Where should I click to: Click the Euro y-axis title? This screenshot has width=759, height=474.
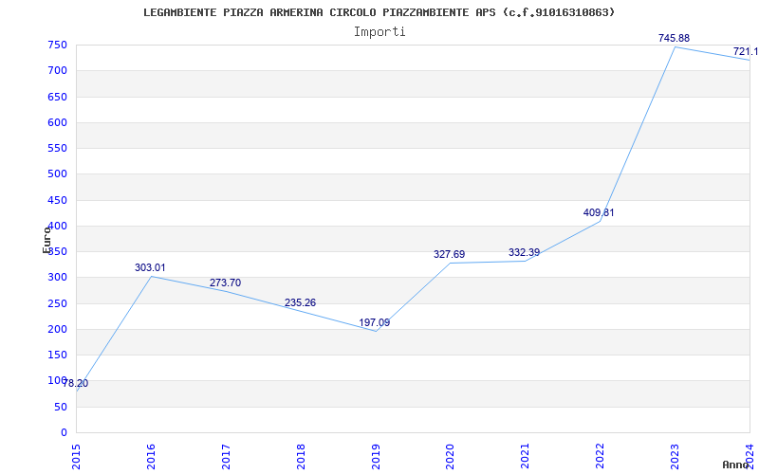pos(46,240)
